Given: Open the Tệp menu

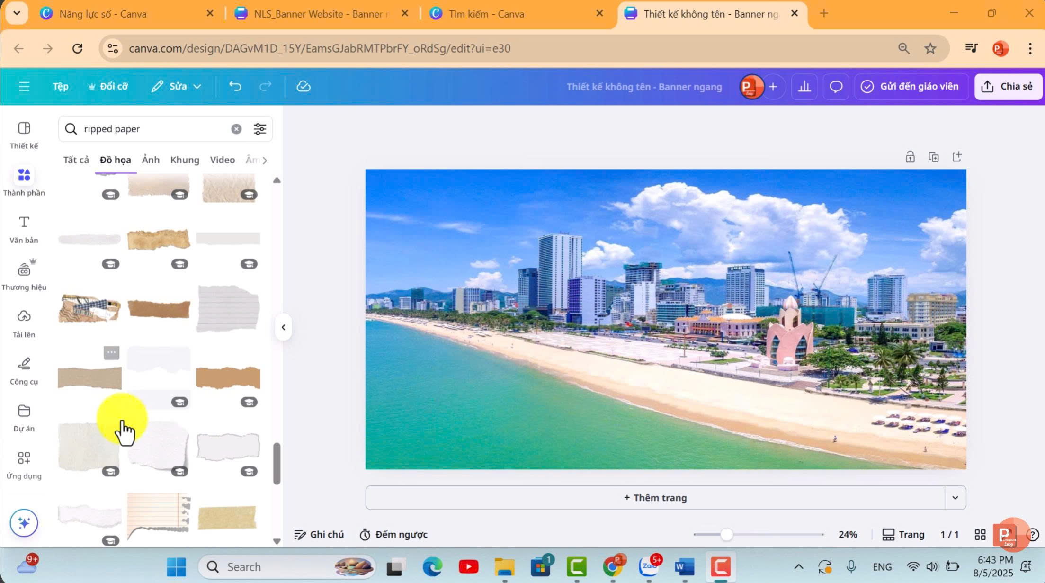Looking at the screenshot, I should [x=61, y=86].
